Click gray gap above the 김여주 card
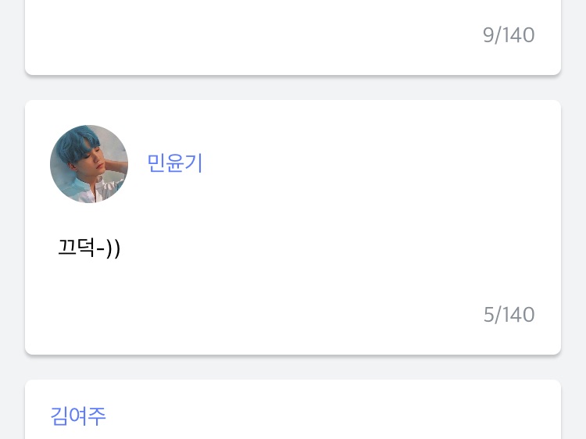The width and height of the screenshot is (586, 439). click(293, 368)
